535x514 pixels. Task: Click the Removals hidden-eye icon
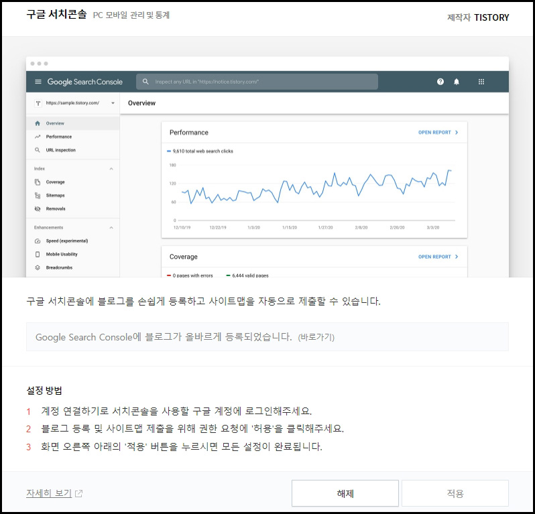(38, 208)
